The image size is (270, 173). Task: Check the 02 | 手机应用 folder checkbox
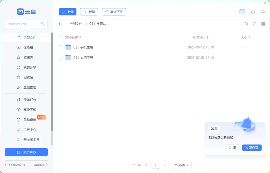61,47
